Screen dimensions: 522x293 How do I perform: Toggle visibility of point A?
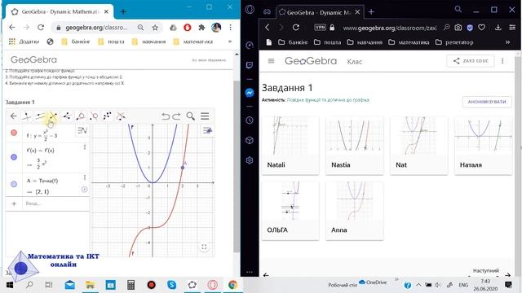[14, 184]
